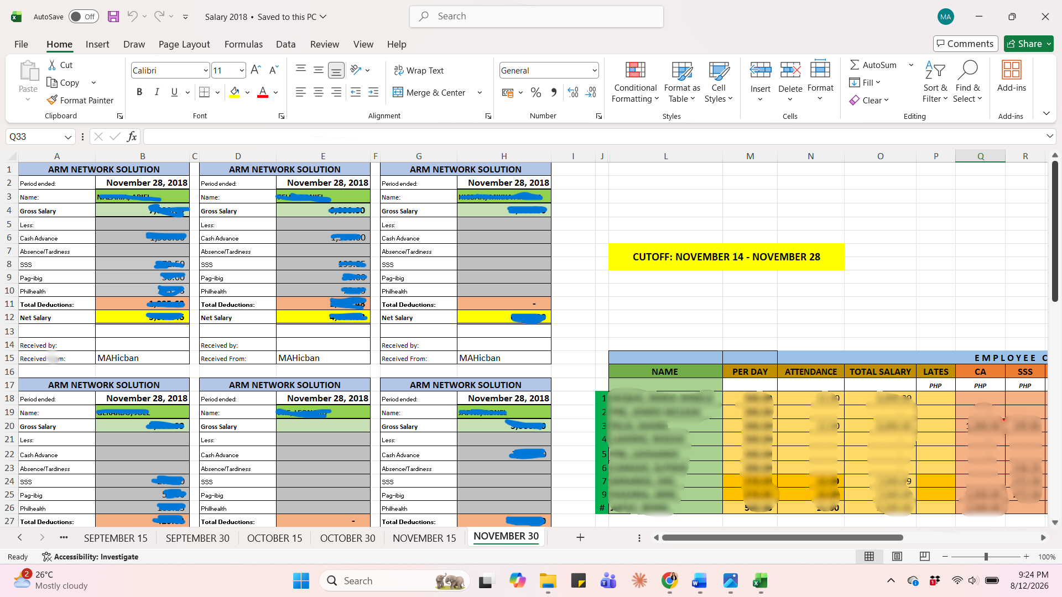Expand the formula bar chevron
The width and height of the screenshot is (1062, 597).
(1049, 136)
